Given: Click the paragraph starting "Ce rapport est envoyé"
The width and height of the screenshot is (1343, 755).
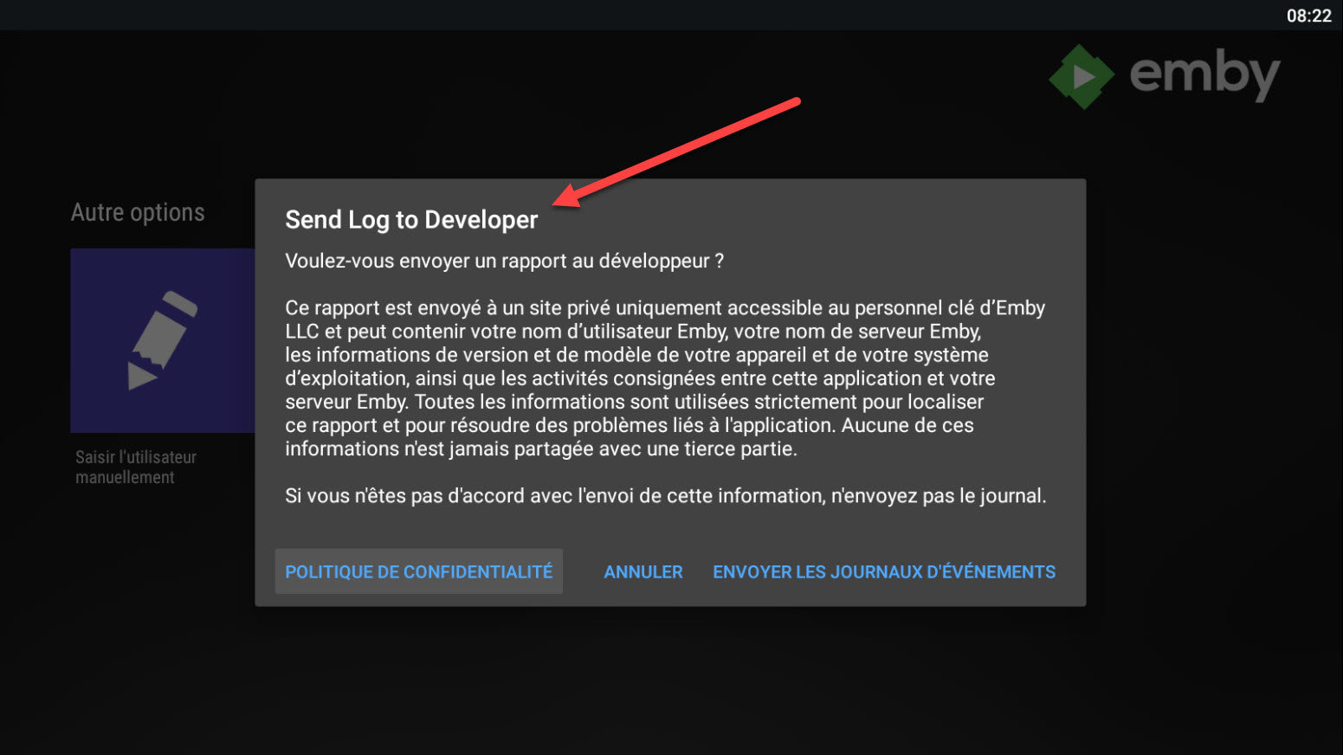Looking at the screenshot, I should (x=665, y=378).
